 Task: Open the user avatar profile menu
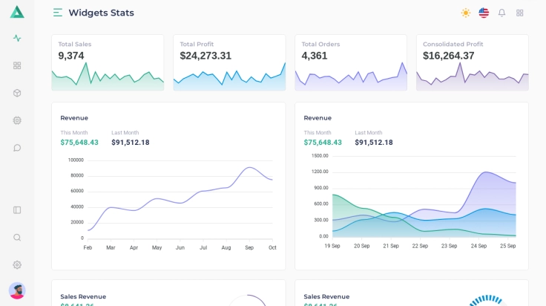17,290
